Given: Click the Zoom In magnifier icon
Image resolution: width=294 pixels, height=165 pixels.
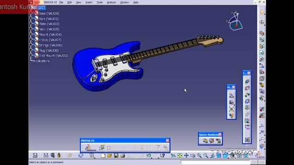Looking at the screenshot, I should point(199,155).
